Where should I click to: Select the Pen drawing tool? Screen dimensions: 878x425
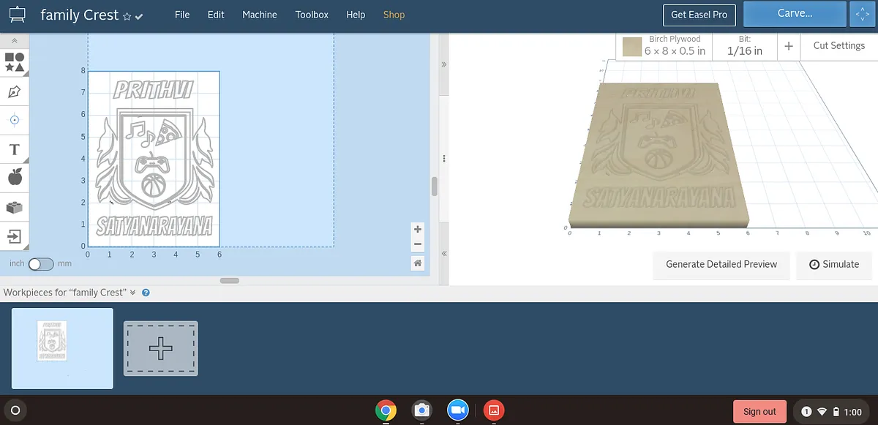point(14,91)
